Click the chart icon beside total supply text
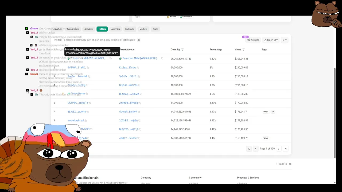342x192 pixels. pos(138,40)
